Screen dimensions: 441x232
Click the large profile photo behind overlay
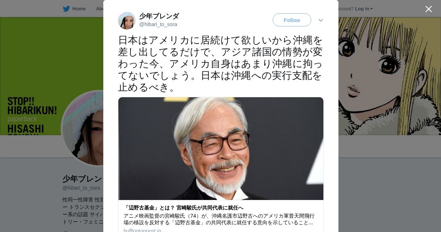(83, 128)
